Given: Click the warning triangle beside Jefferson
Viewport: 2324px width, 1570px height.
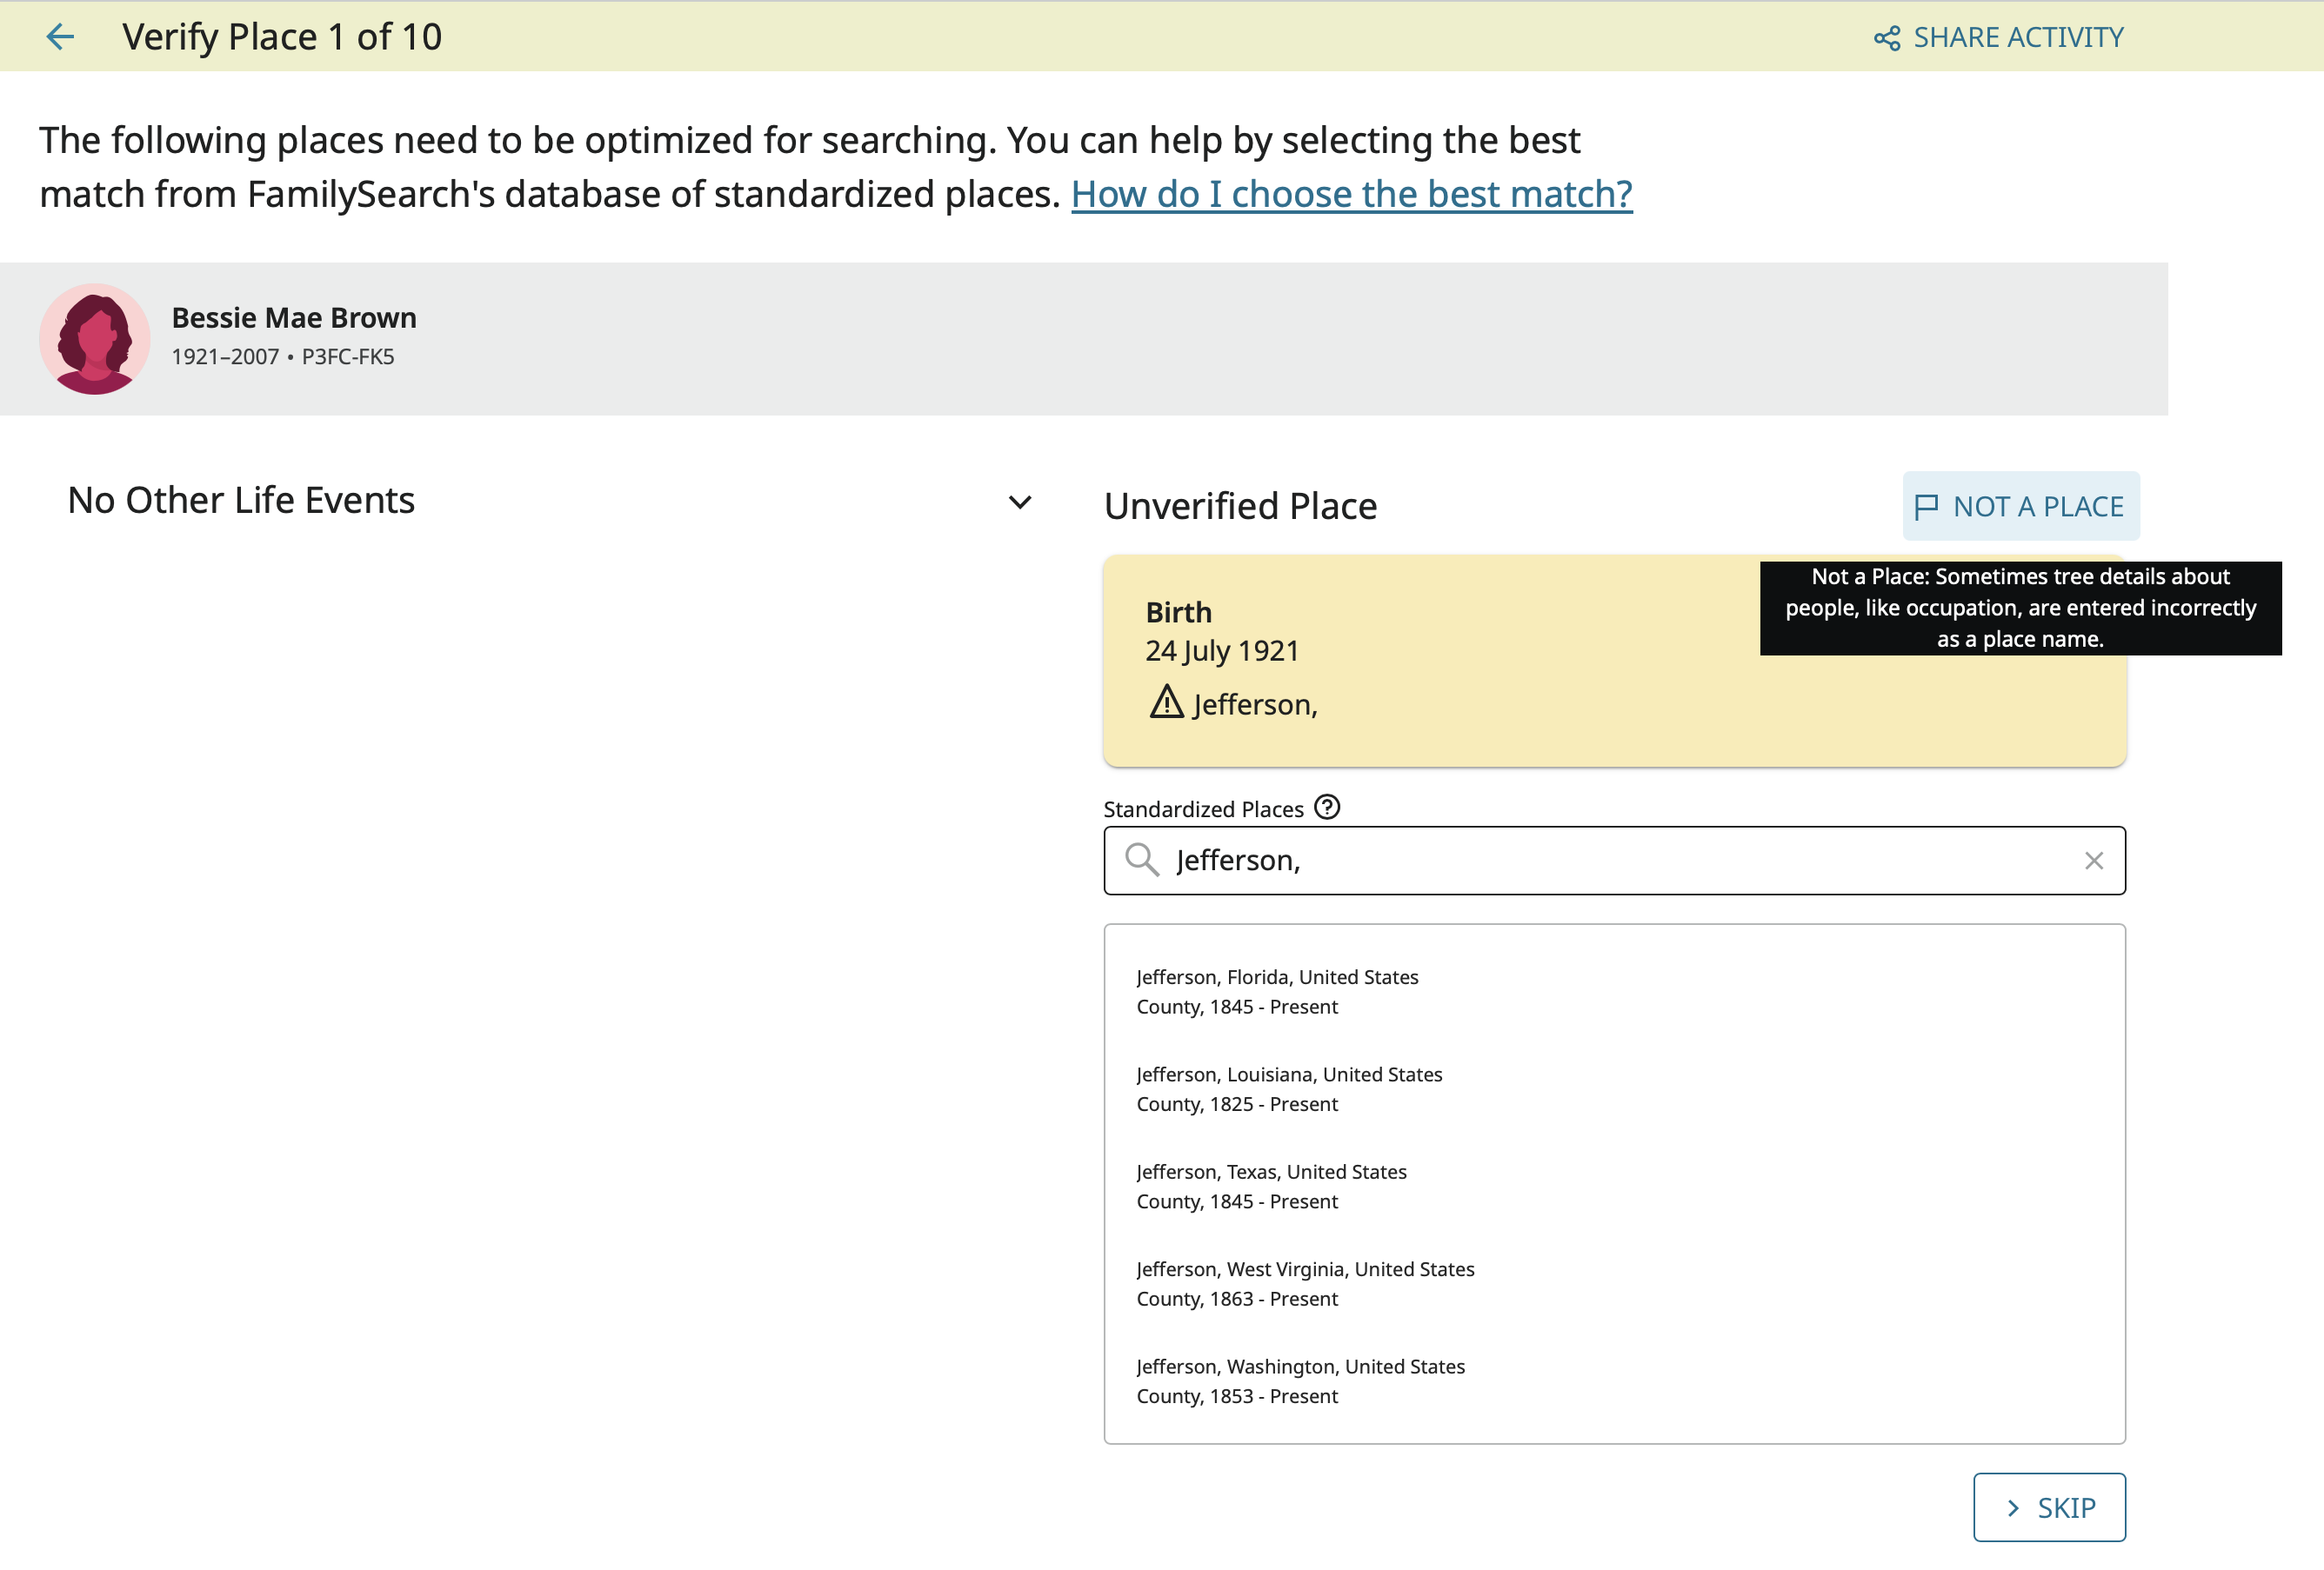Looking at the screenshot, I should tap(1166, 702).
